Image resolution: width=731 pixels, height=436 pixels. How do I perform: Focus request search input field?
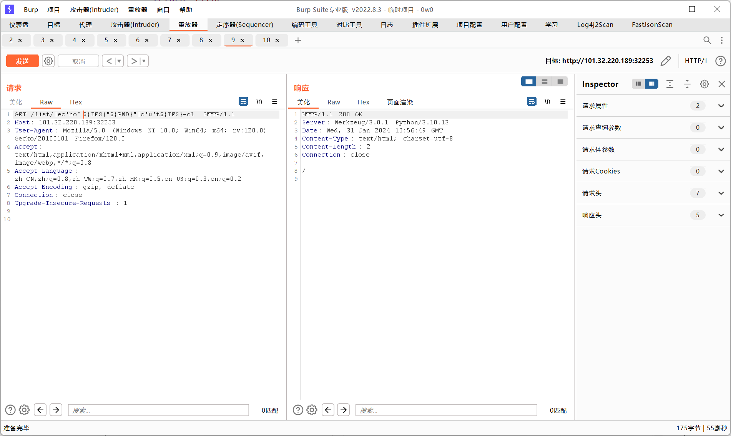pyautogui.click(x=158, y=410)
